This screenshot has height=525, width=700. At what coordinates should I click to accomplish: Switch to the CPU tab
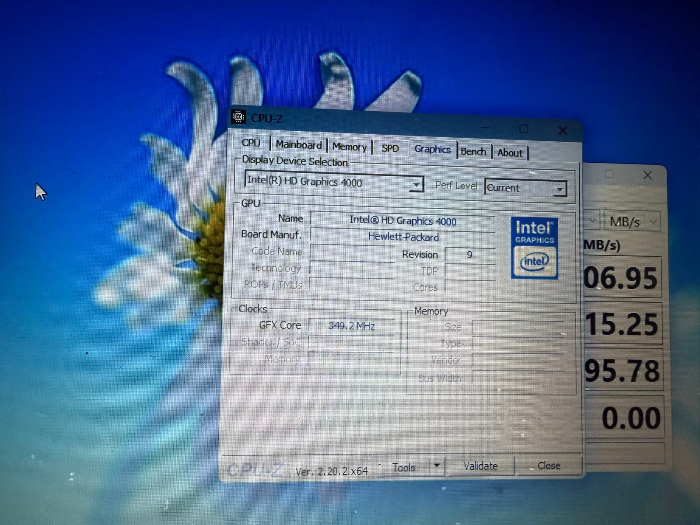tap(251, 143)
